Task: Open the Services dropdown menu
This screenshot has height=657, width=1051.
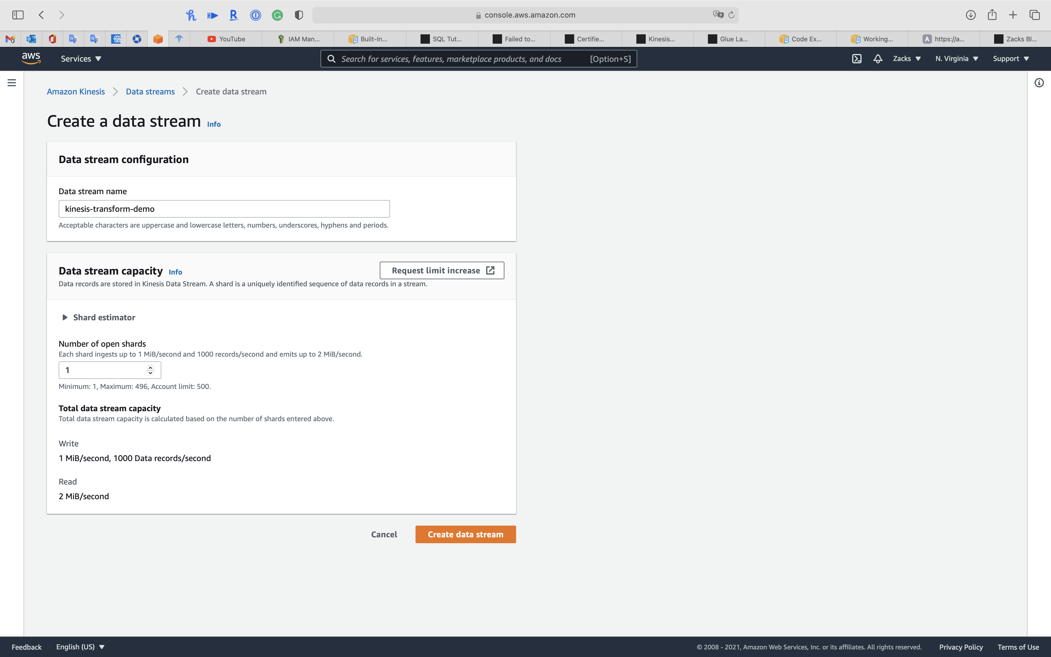Action: (81, 59)
